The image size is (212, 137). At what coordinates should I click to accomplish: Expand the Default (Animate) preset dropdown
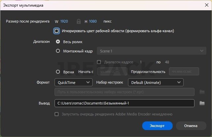[156, 82]
